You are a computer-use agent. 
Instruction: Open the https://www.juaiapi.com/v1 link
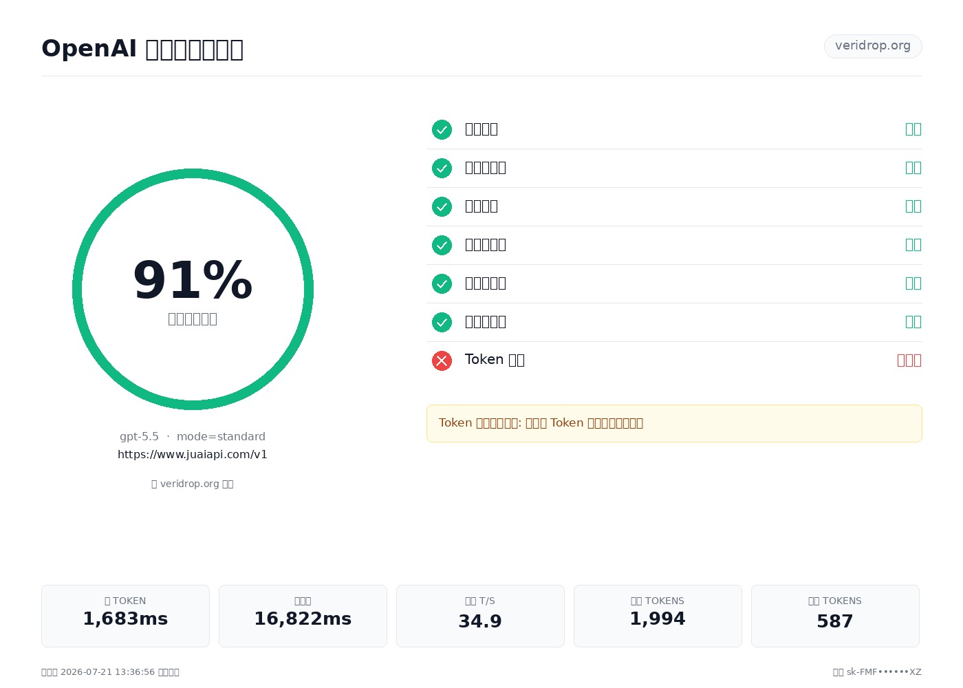[193, 454]
